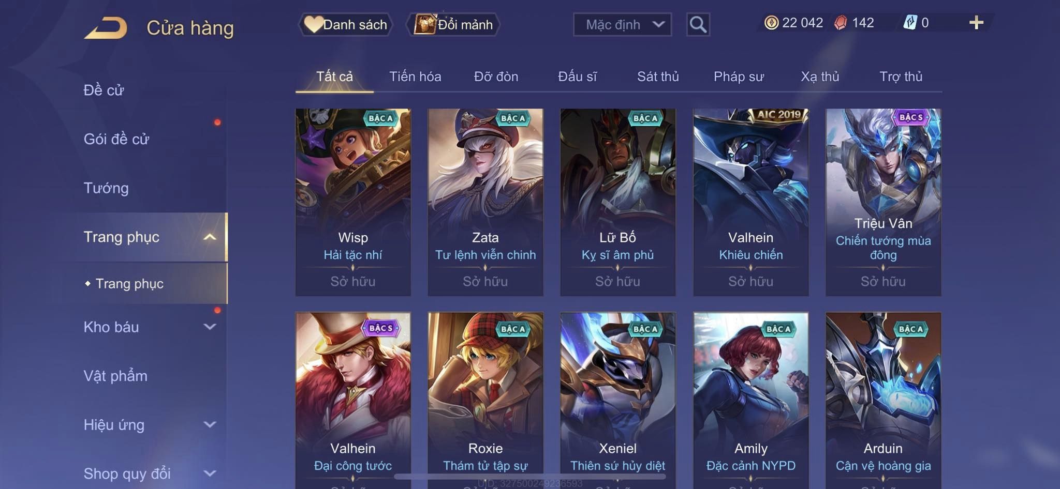Tap the blue voucher currency icon
This screenshot has width=1060, height=489.
pyautogui.click(x=910, y=23)
